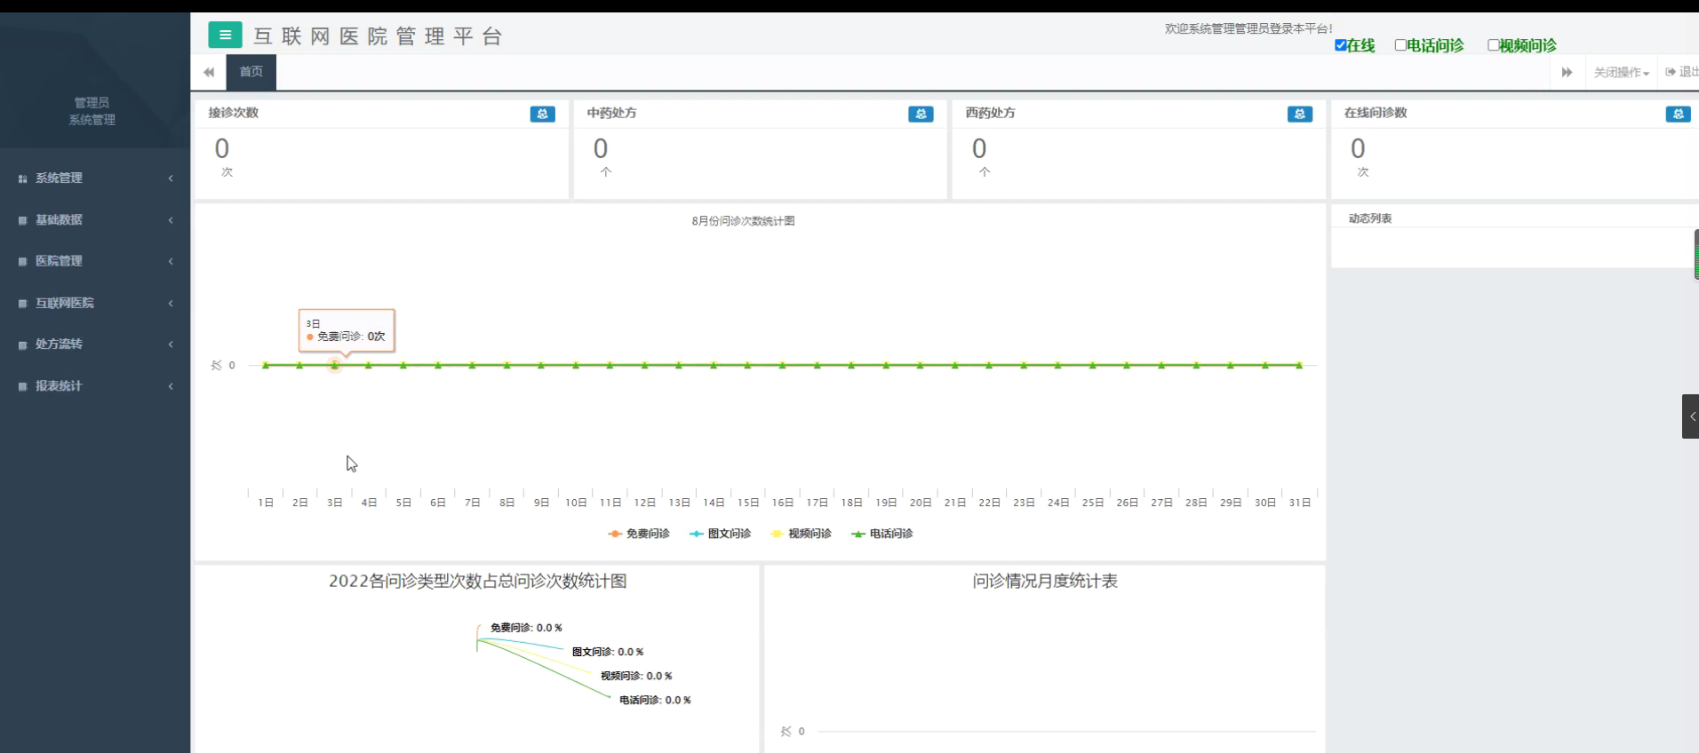
Task: Enable the 视频问诊 checkbox
Action: click(x=1493, y=45)
